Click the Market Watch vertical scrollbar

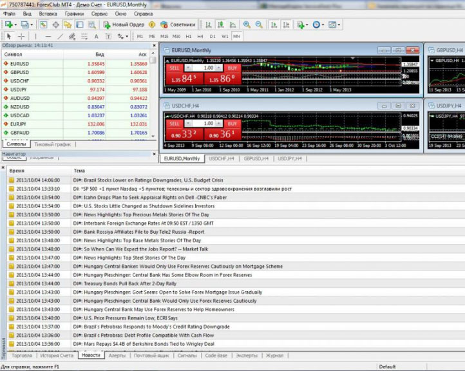coord(153,95)
